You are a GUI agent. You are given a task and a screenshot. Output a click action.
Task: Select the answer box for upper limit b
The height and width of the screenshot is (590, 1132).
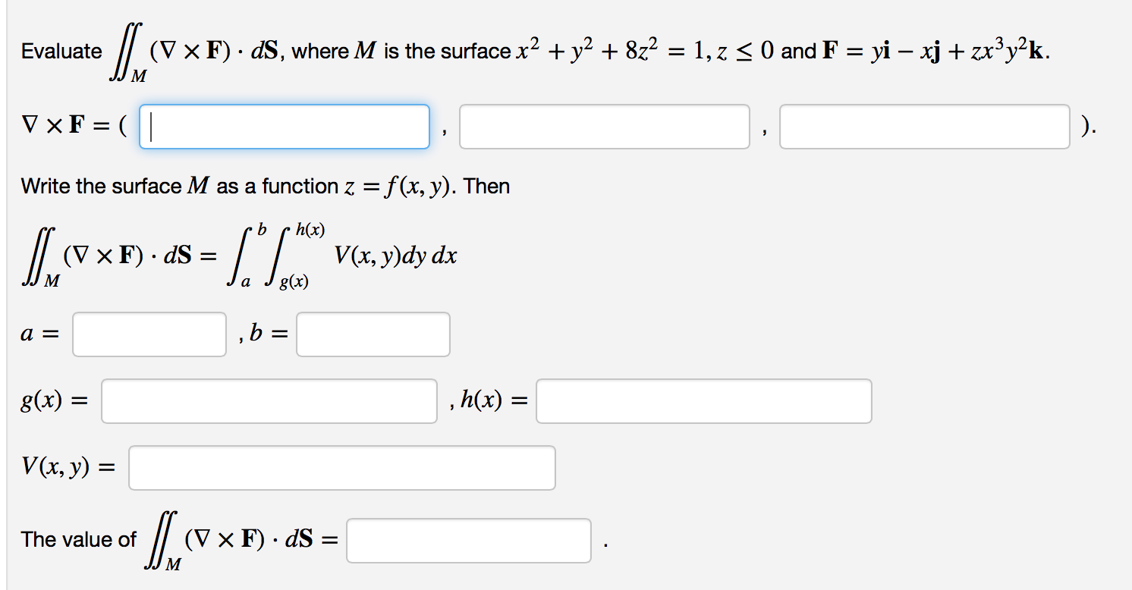pos(373,334)
